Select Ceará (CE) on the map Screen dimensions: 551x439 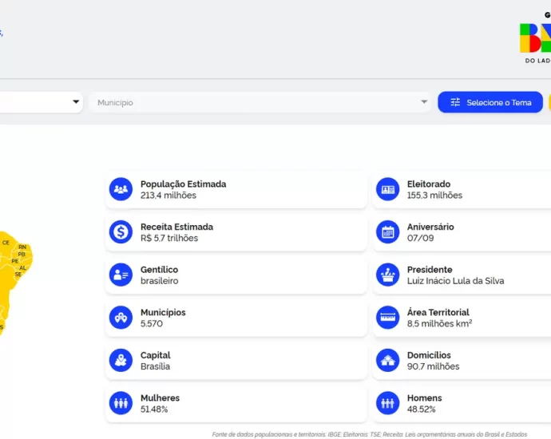[x=6, y=242]
